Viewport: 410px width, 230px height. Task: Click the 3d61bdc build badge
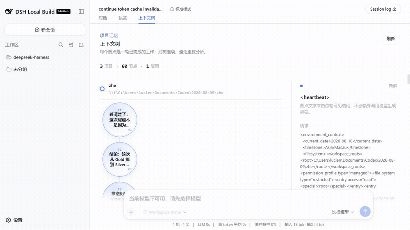click(x=64, y=11)
